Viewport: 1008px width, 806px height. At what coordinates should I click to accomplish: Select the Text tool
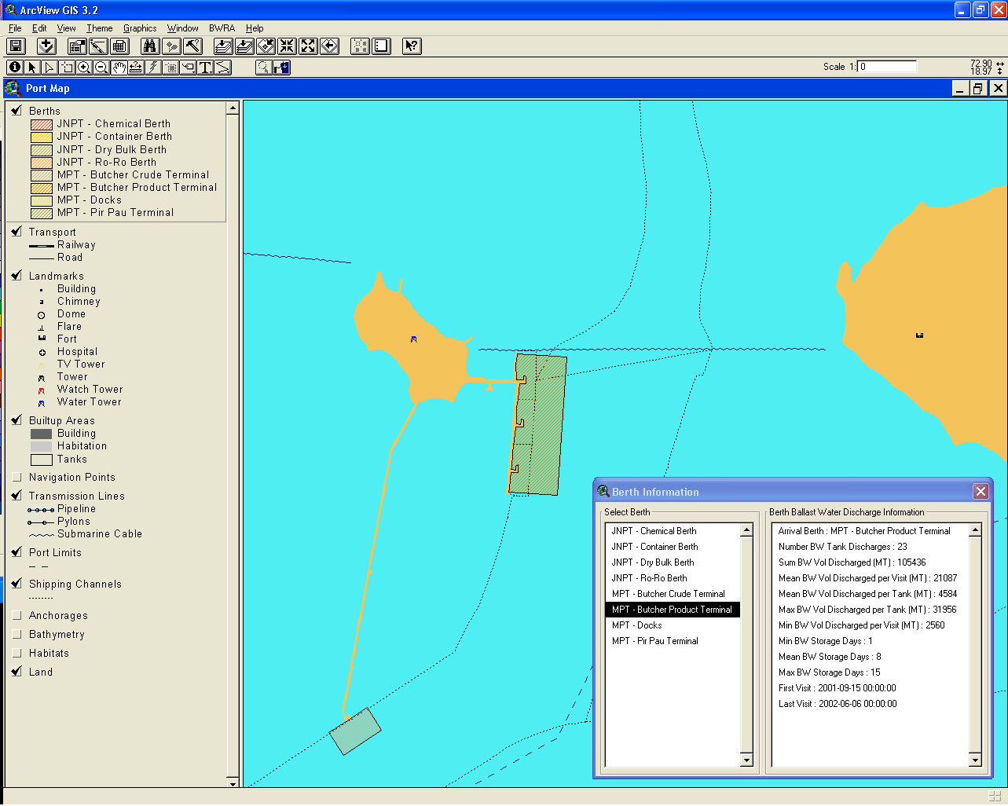click(205, 68)
